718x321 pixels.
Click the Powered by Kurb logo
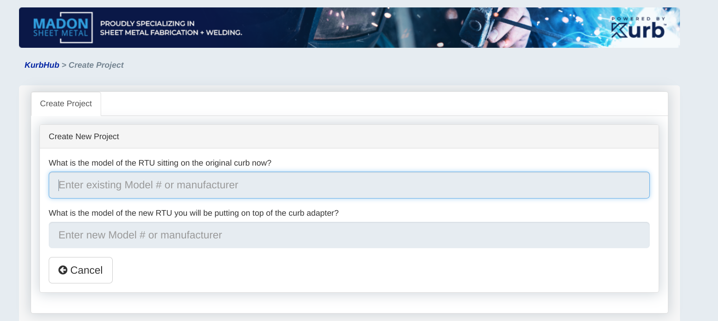point(638,28)
